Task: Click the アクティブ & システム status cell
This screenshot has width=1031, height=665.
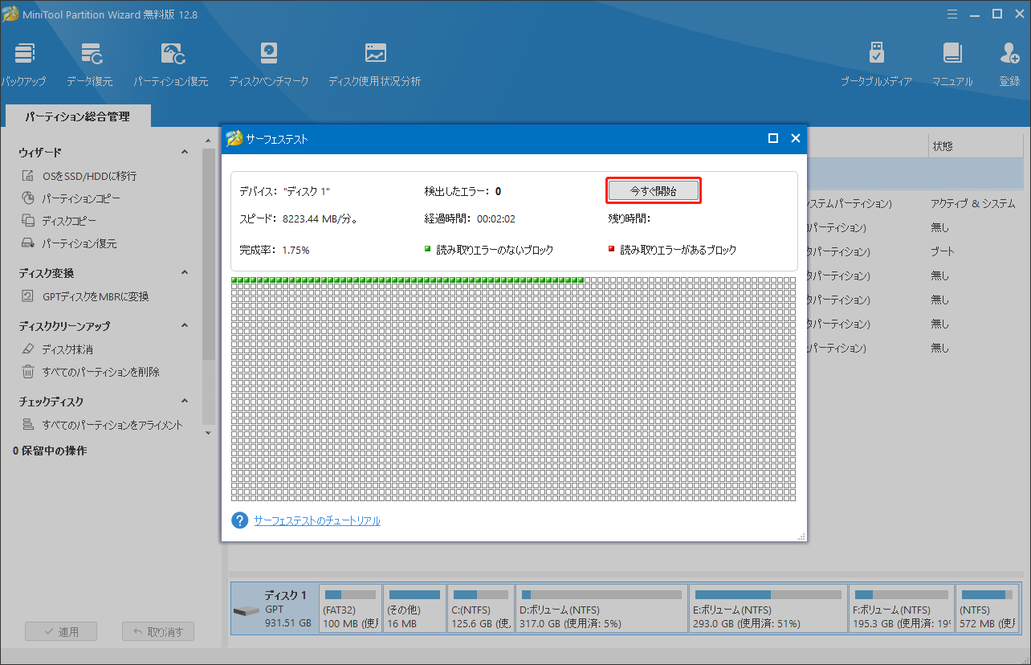Action: click(x=972, y=204)
